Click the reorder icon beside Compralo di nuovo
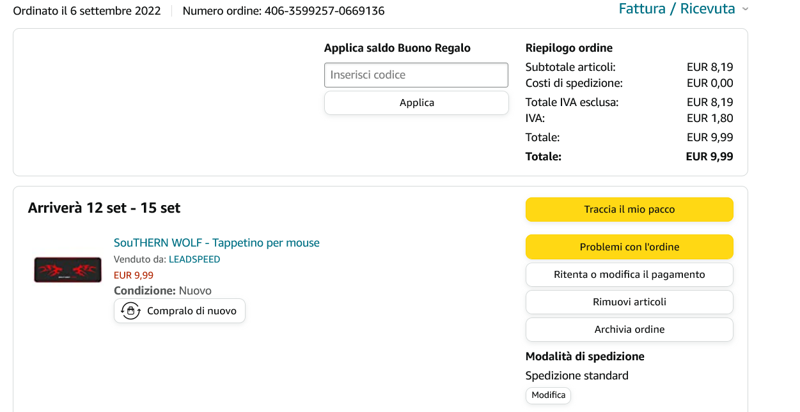Viewport: 800px width, 412px height. pyautogui.click(x=130, y=311)
